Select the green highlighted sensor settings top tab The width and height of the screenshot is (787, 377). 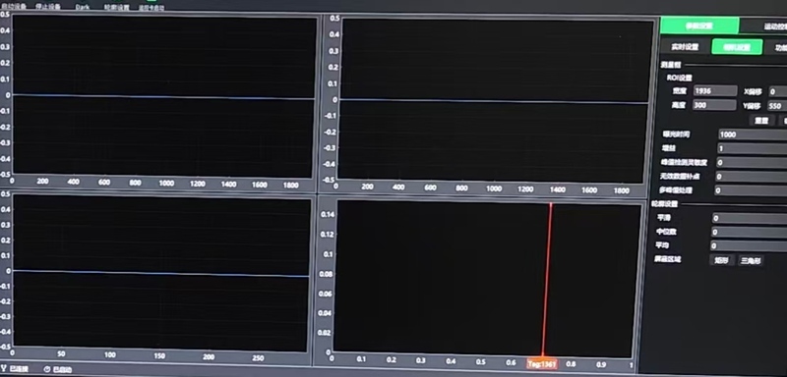[x=699, y=26]
